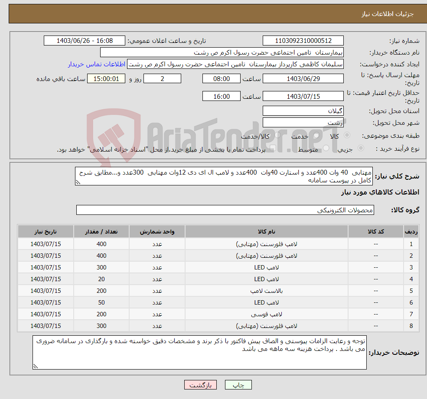This screenshot has width=427, height=399.
Task: Click the date 1403/07/15 in row 1
Action: [x=46, y=244]
